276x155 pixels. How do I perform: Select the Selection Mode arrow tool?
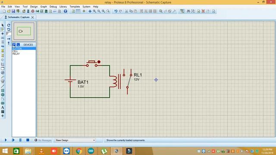click(x=3, y=25)
